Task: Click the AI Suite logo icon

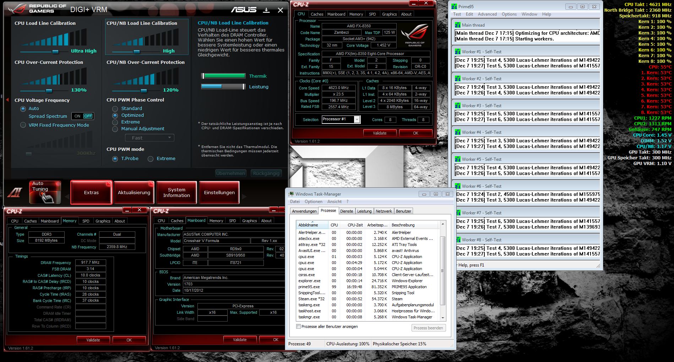Action: 15,192
